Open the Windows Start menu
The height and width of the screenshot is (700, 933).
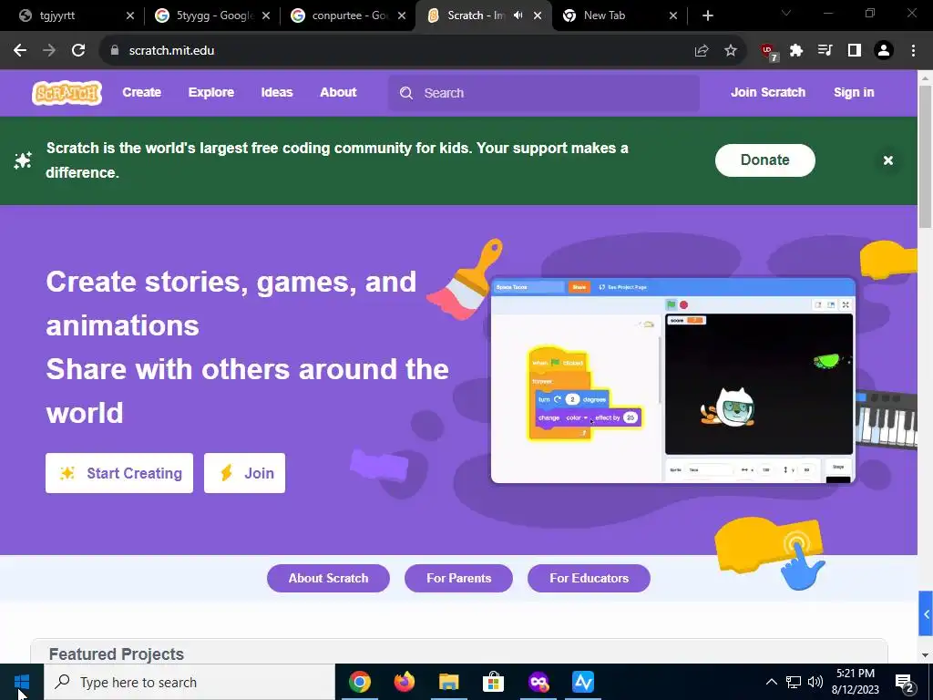pyautogui.click(x=22, y=682)
